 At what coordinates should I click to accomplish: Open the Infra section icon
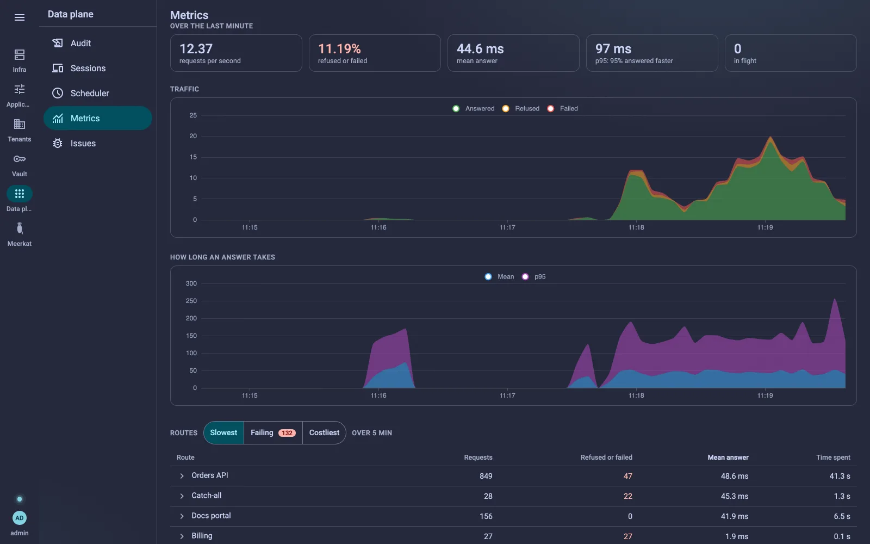[20, 54]
